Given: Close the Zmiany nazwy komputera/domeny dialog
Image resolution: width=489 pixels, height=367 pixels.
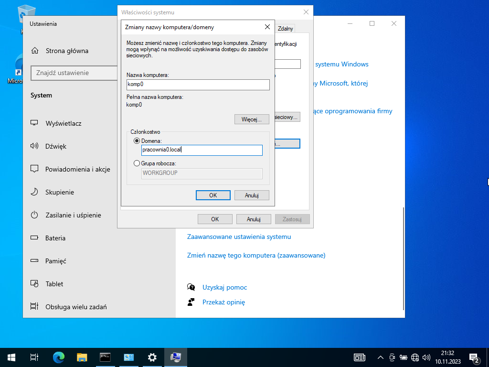Looking at the screenshot, I should [x=267, y=27].
